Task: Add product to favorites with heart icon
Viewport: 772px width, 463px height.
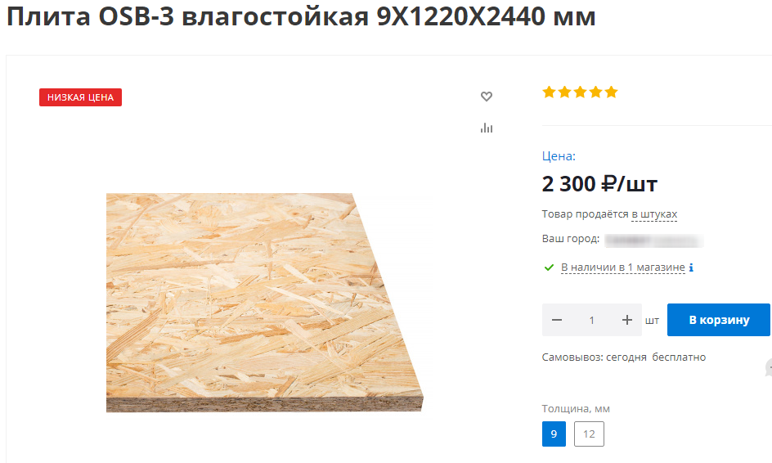Action: pos(487,97)
